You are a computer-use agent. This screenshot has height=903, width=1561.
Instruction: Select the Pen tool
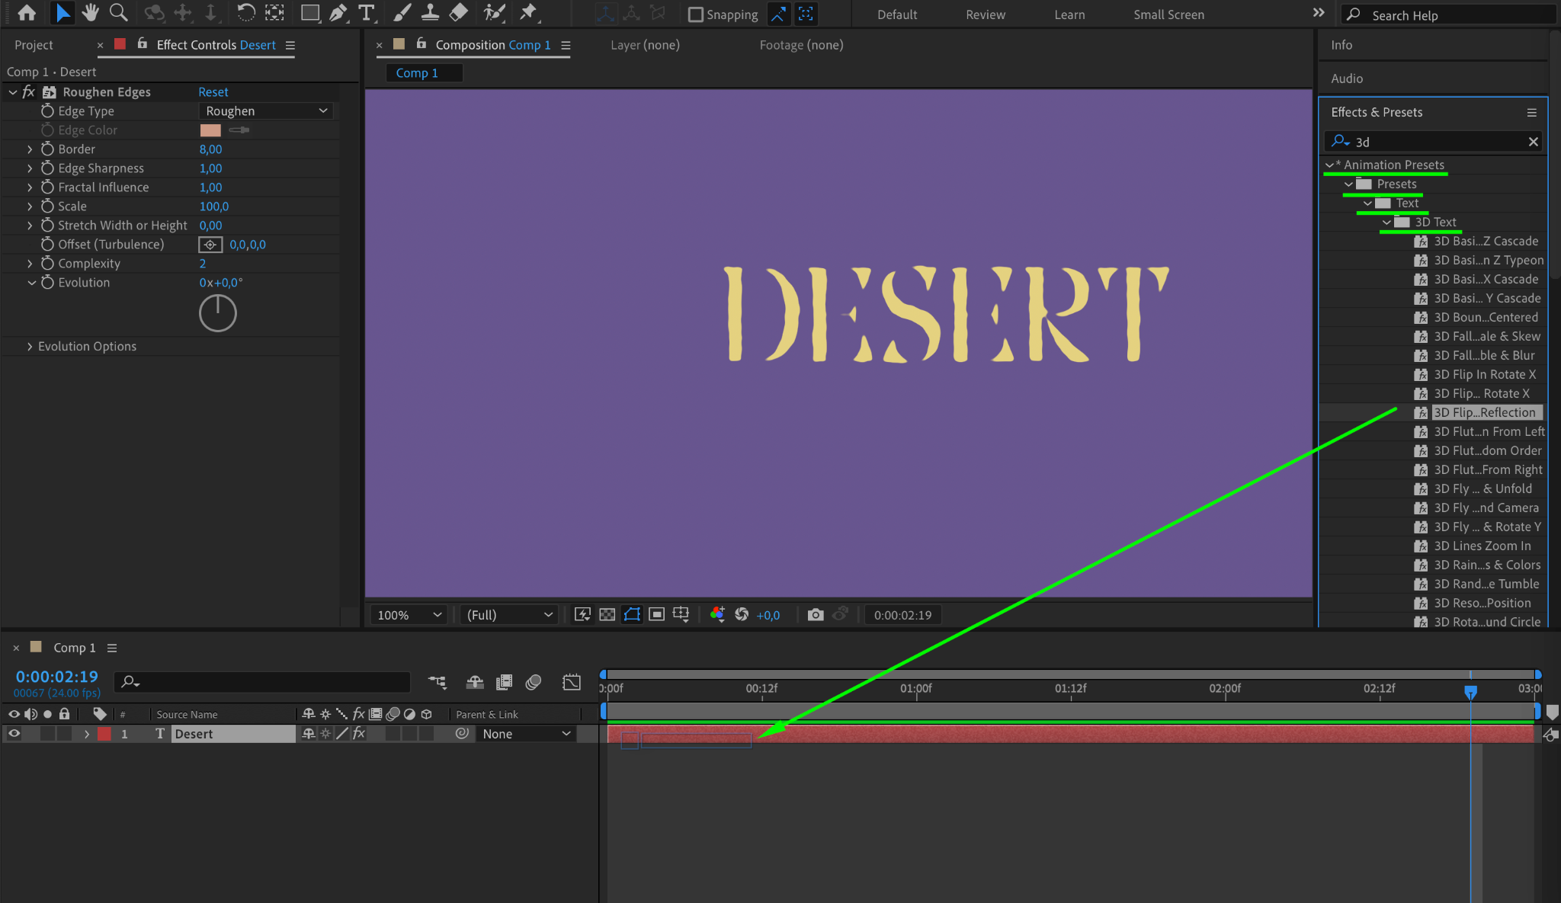tap(338, 13)
